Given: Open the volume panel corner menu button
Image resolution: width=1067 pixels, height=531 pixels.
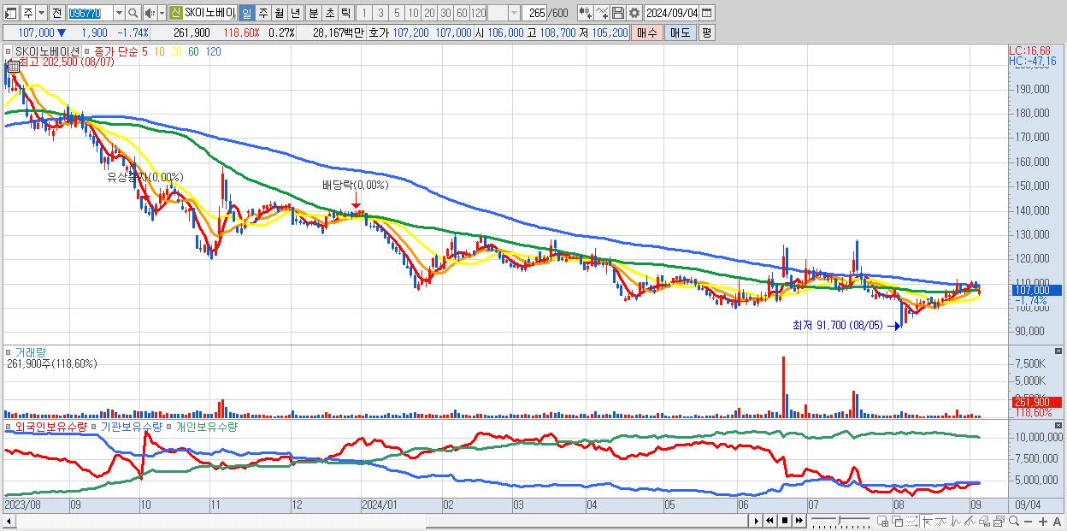Looking at the screenshot, I should pos(1060,351).
